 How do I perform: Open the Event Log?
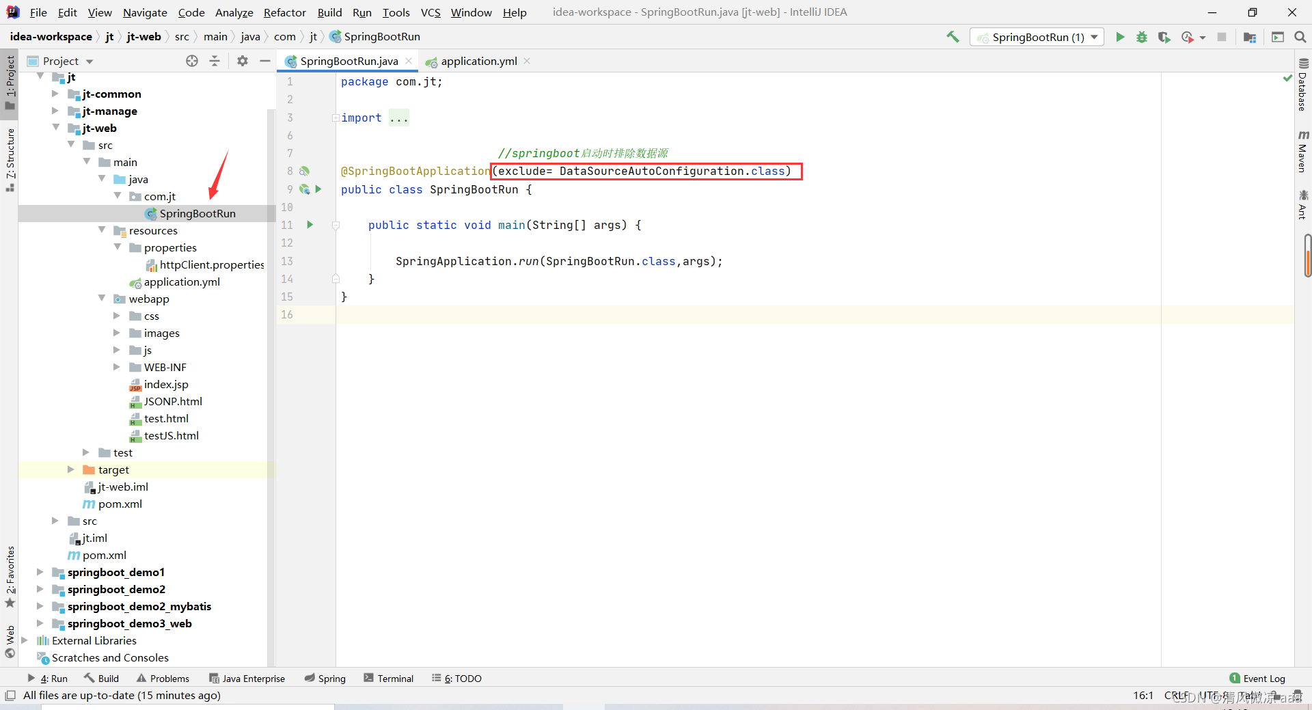click(1257, 679)
